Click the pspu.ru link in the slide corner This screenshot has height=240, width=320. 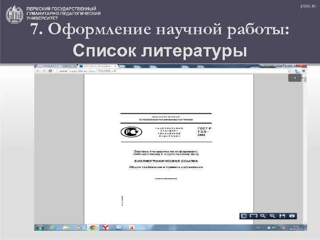(x=308, y=6)
